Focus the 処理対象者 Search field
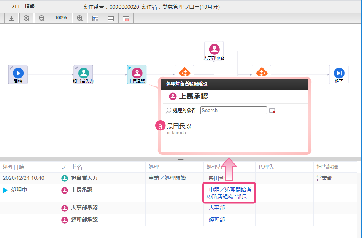 click(233, 110)
